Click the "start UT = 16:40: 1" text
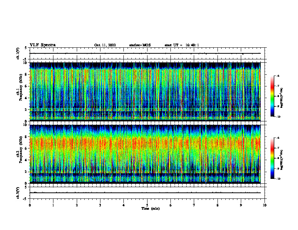Screen dimensions: 298x230 pos(182,45)
